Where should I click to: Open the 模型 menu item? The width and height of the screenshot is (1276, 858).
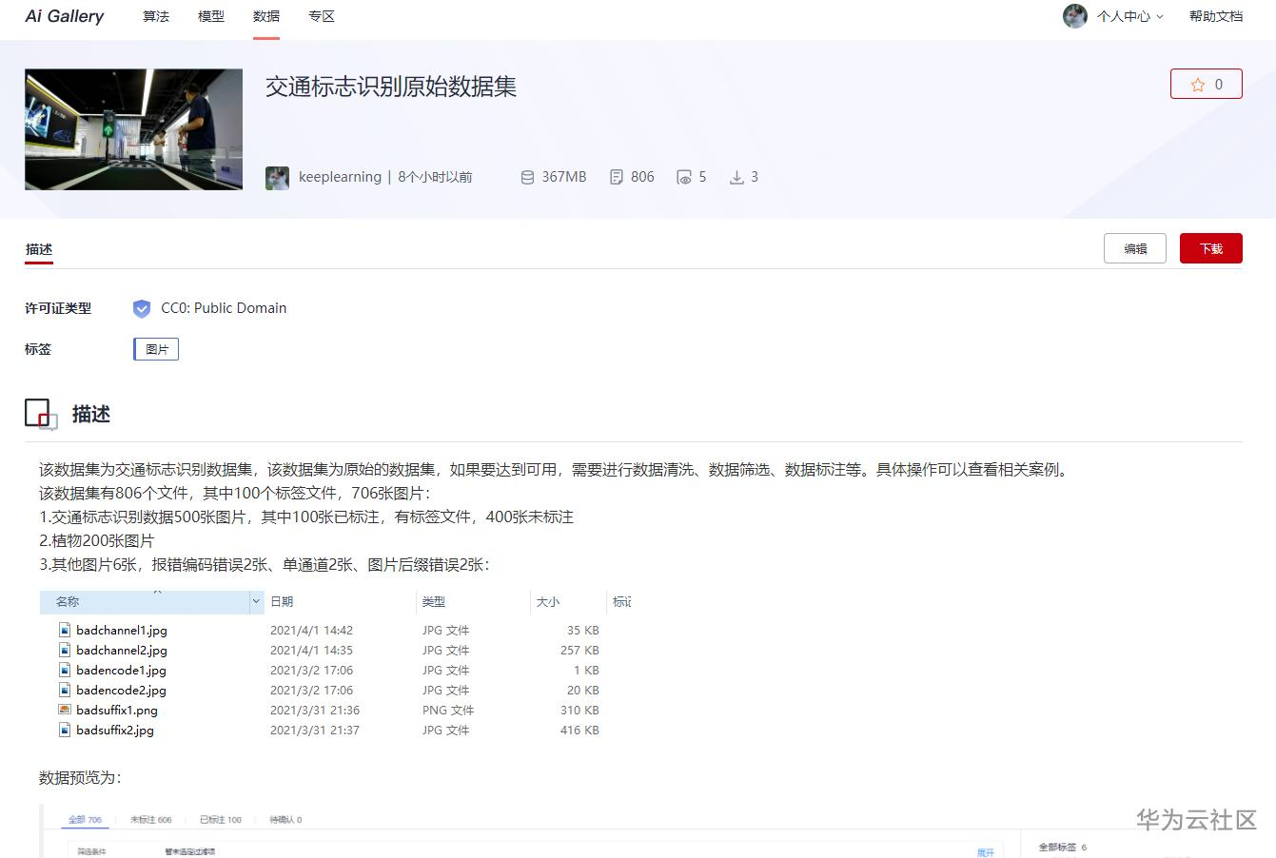click(211, 16)
